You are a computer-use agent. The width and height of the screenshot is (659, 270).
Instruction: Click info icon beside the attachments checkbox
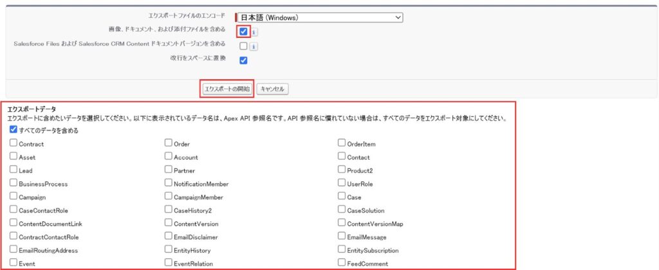click(x=254, y=32)
